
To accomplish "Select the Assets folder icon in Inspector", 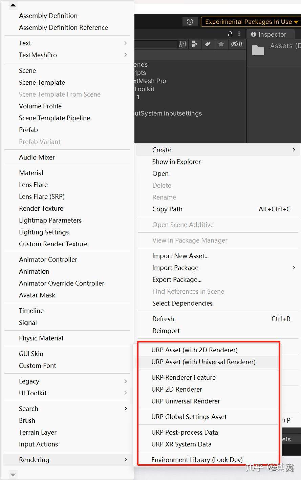I will [x=258, y=50].
